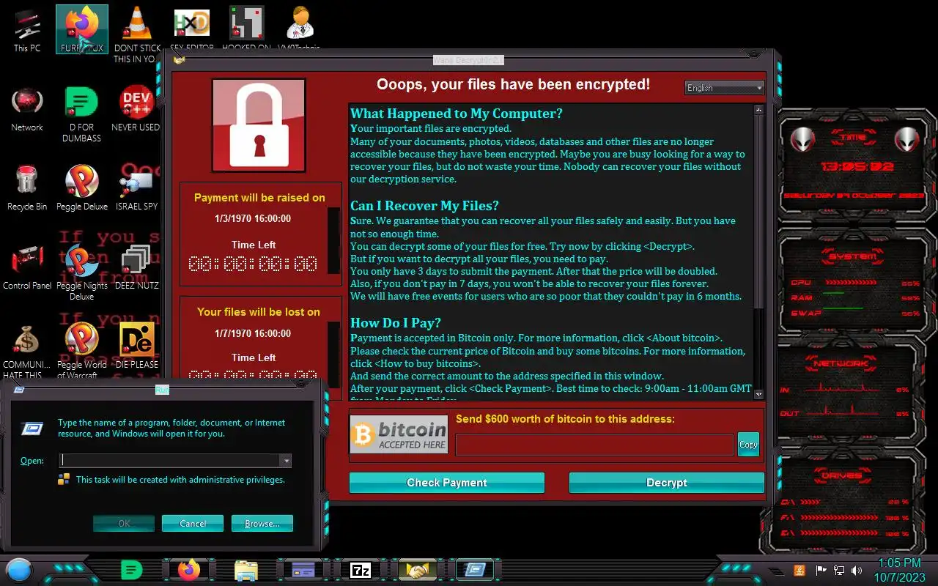938x586 pixels.
Task: Open the Firefox desktop shortcut labeled FURRYFOX
Action: coord(81,30)
